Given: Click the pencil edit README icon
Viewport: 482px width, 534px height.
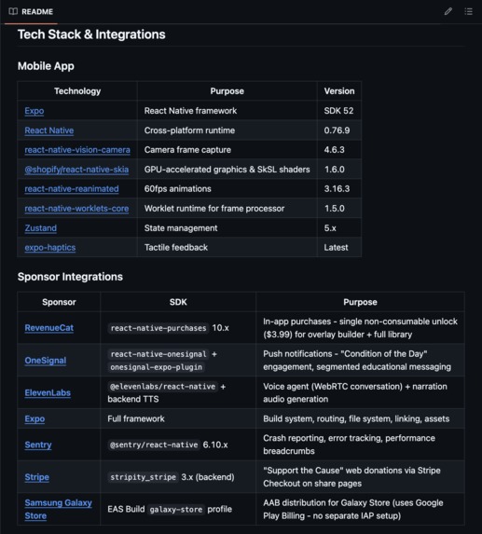Looking at the screenshot, I should click(448, 11).
